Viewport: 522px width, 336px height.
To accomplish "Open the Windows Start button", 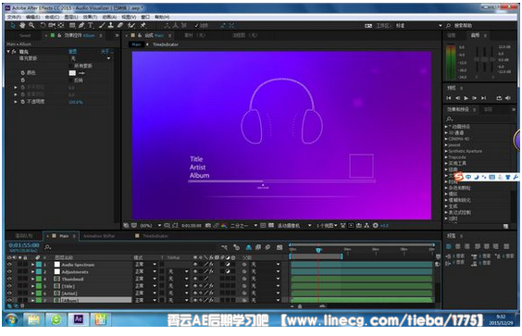I will click(x=12, y=319).
